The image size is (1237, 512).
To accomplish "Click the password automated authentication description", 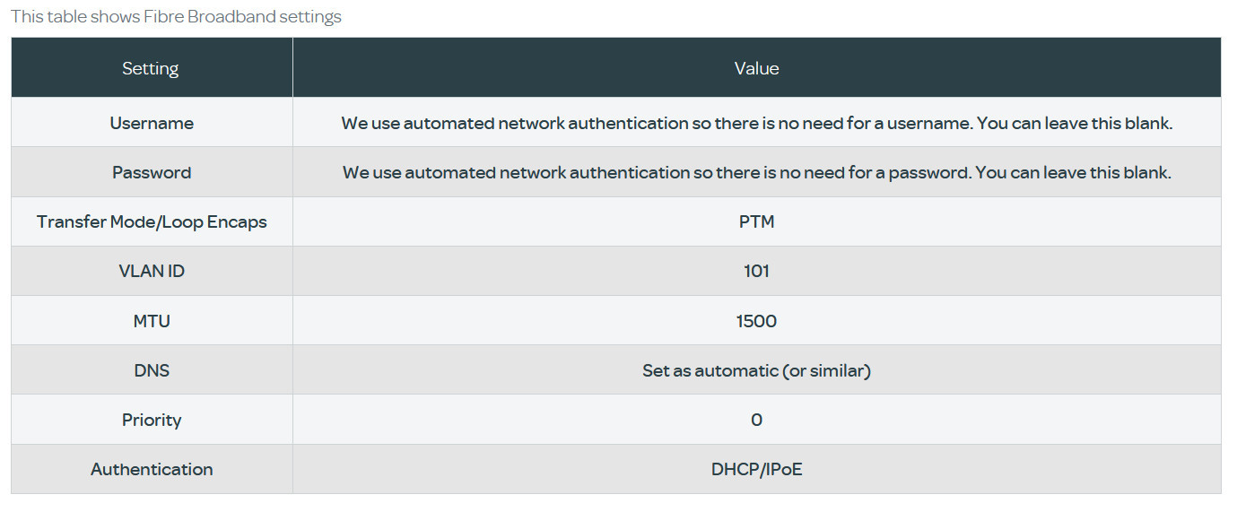I will click(x=756, y=172).
